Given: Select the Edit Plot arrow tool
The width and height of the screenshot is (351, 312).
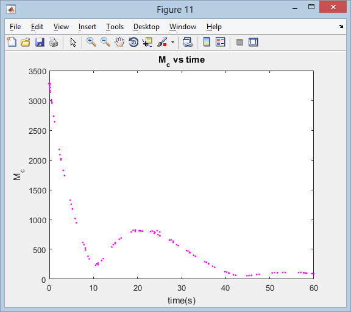Looking at the screenshot, I should [x=73, y=42].
